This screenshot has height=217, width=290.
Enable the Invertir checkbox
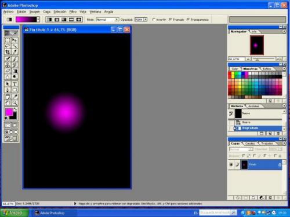coord(154,20)
